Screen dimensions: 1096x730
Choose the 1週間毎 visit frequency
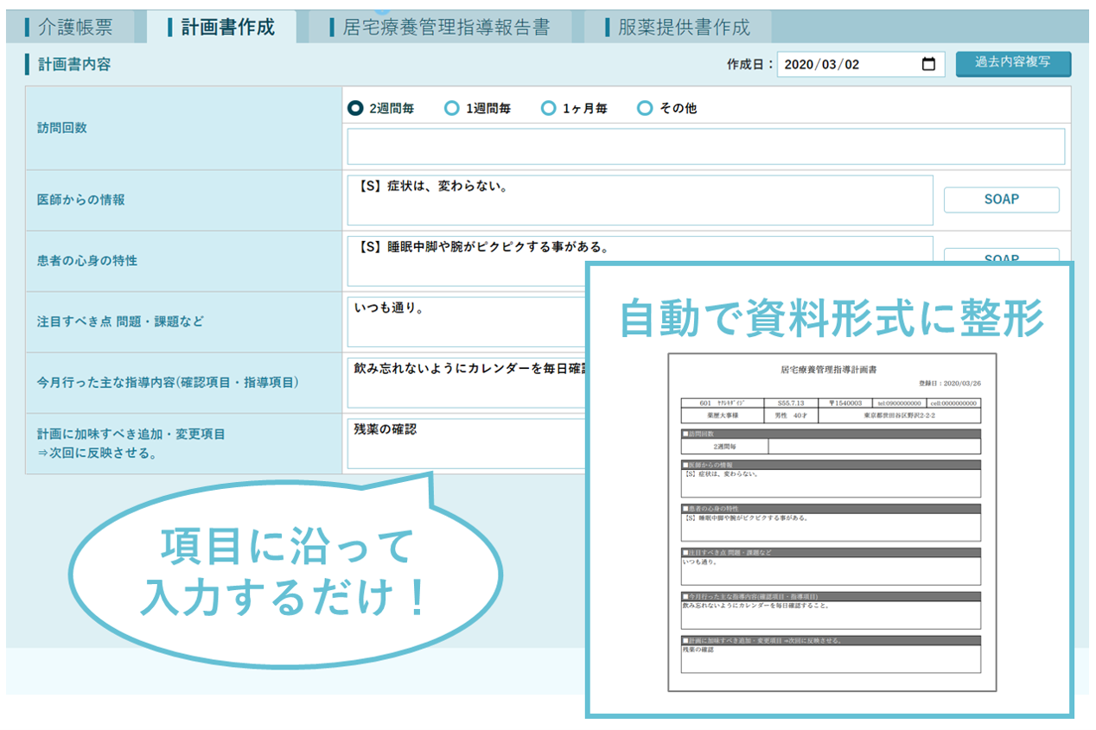(451, 109)
